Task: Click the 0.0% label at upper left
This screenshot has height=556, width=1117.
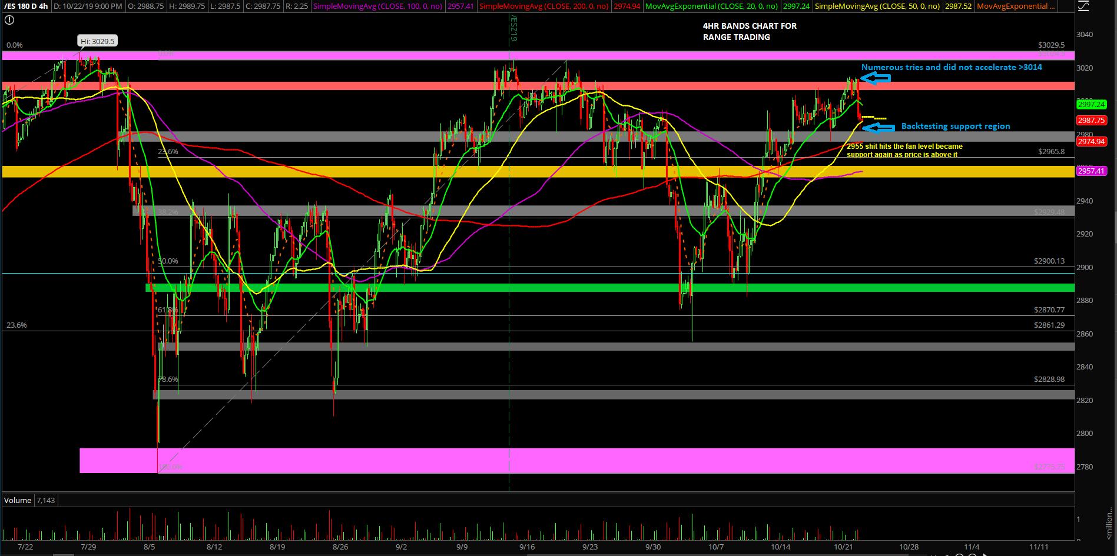Action: [15, 45]
